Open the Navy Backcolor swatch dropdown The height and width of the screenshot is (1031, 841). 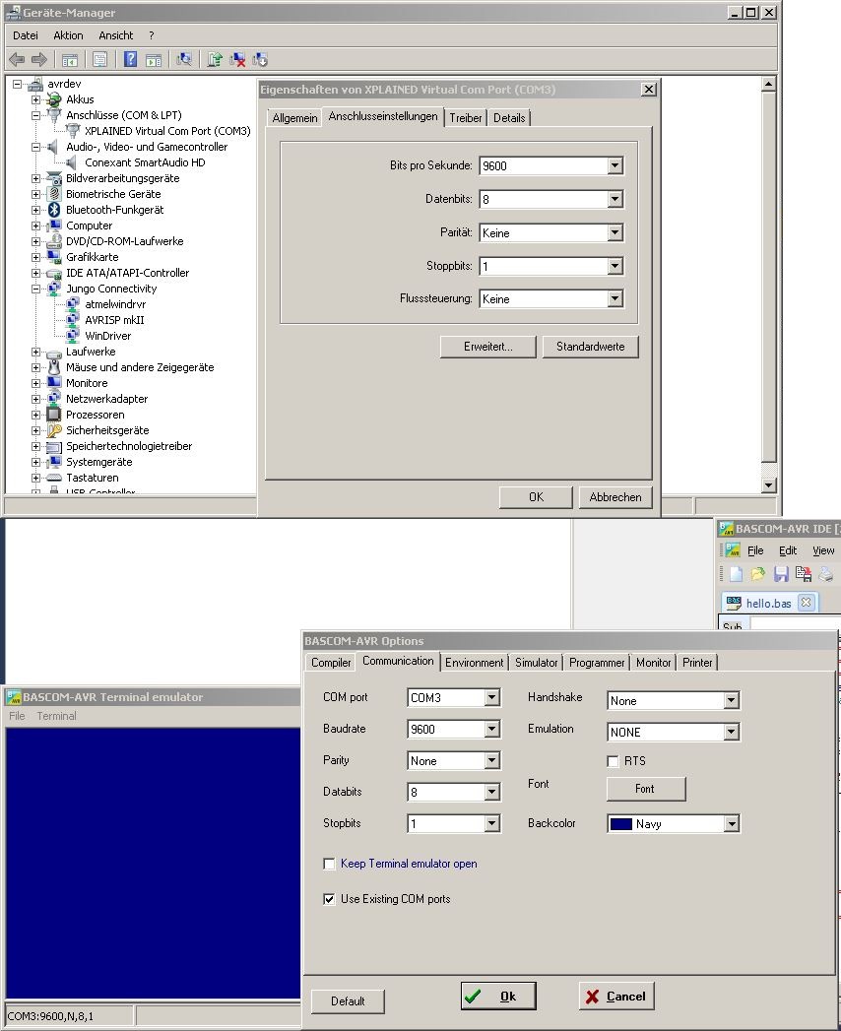click(731, 824)
